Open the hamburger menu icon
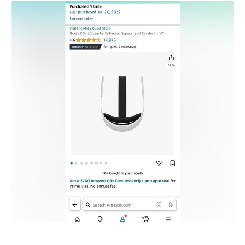 [x=168, y=219]
